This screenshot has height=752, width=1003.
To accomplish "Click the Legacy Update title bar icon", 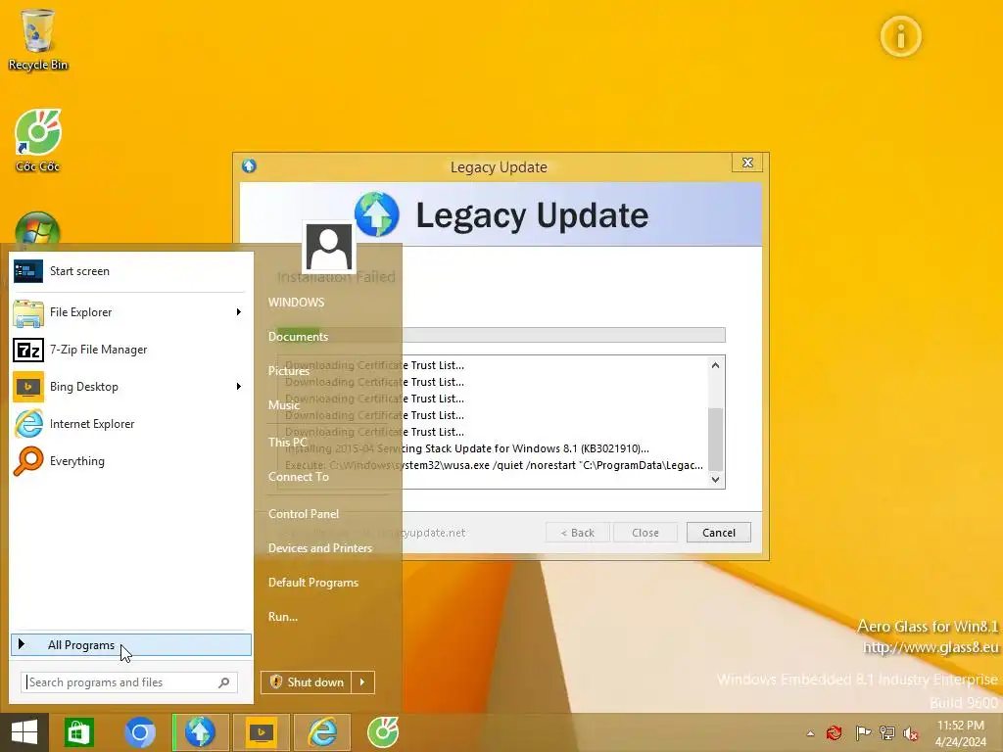I will coord(249,166).
